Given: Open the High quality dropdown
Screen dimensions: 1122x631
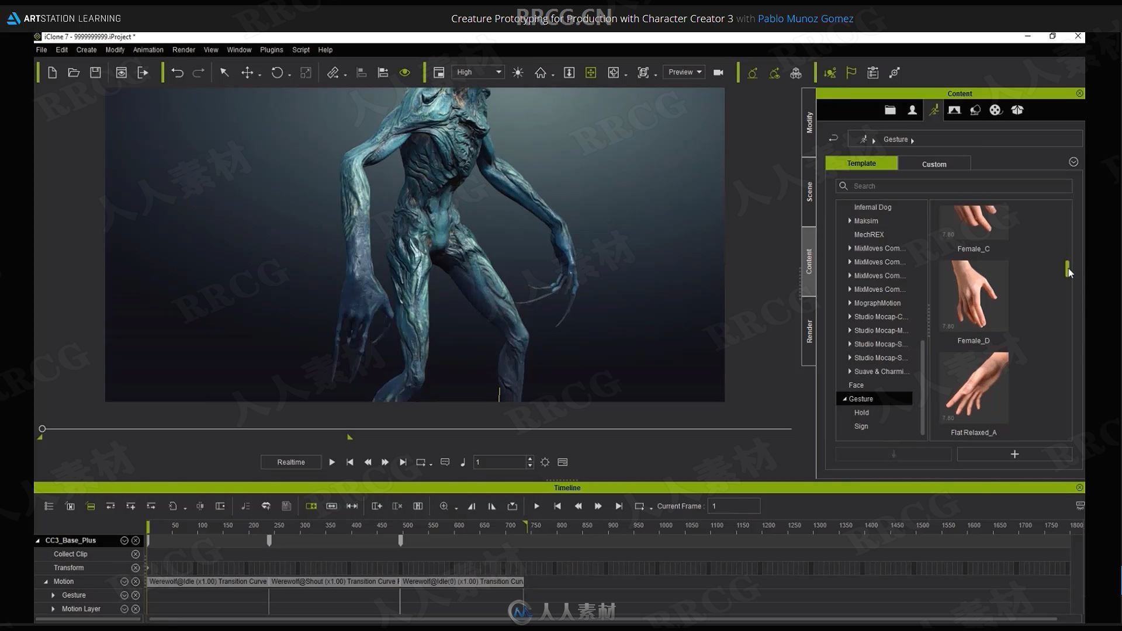Looking at the screenshot, I should 478,72.
